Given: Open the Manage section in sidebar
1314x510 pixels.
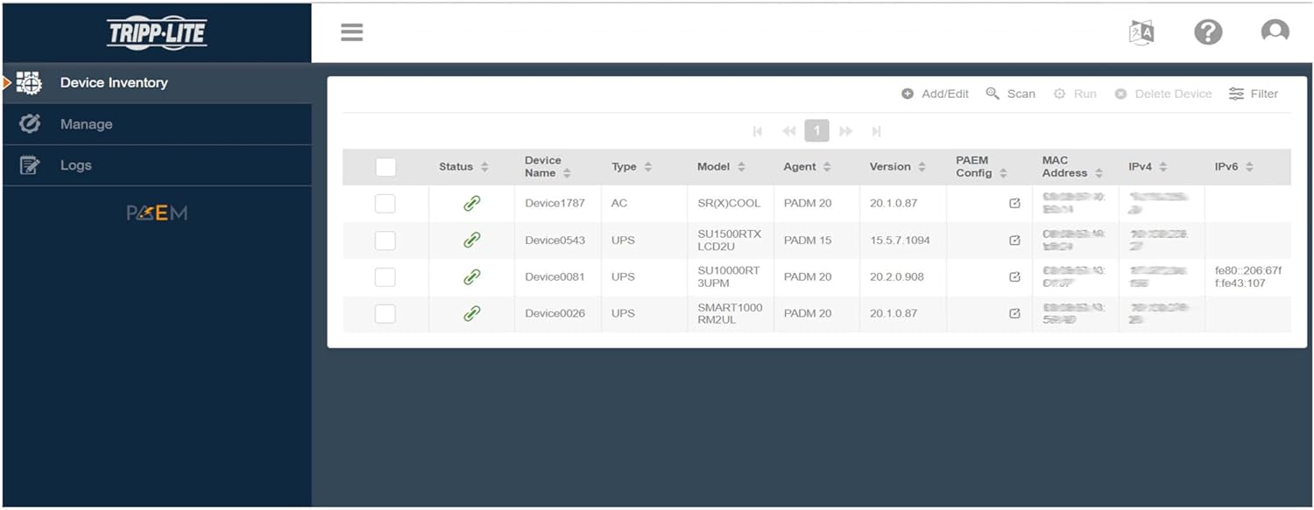Looking at the screenshot, I should 86,124.
